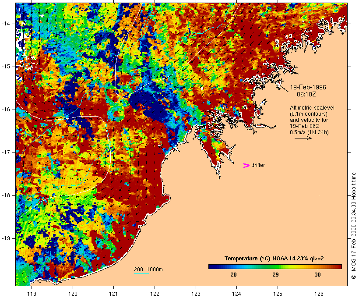
Task: Click the longitude axis label "125"
Action: [x=278, y=294]
